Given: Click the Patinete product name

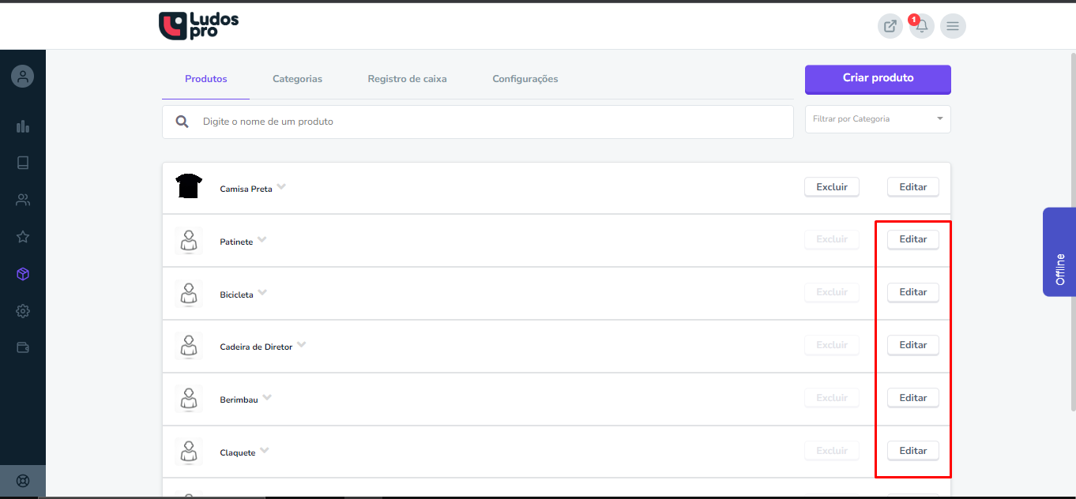Looking at the screenshot, I should coord(236,242).
